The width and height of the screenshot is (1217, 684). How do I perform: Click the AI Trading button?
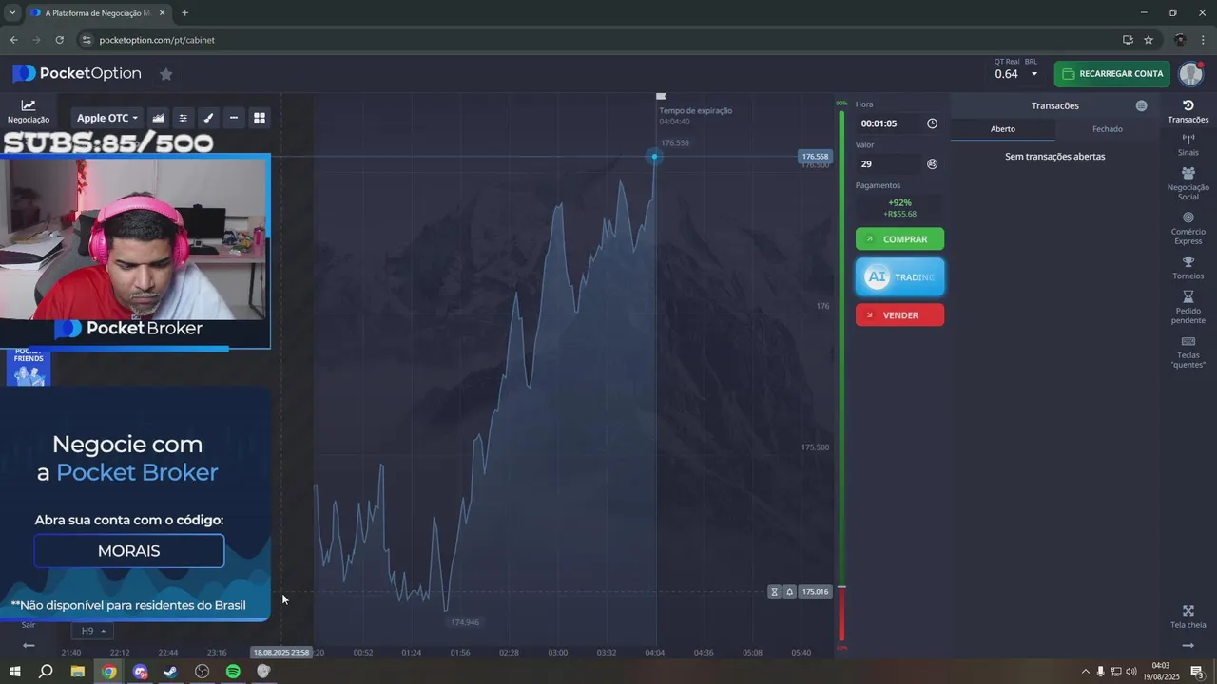(x=899, y=277)
